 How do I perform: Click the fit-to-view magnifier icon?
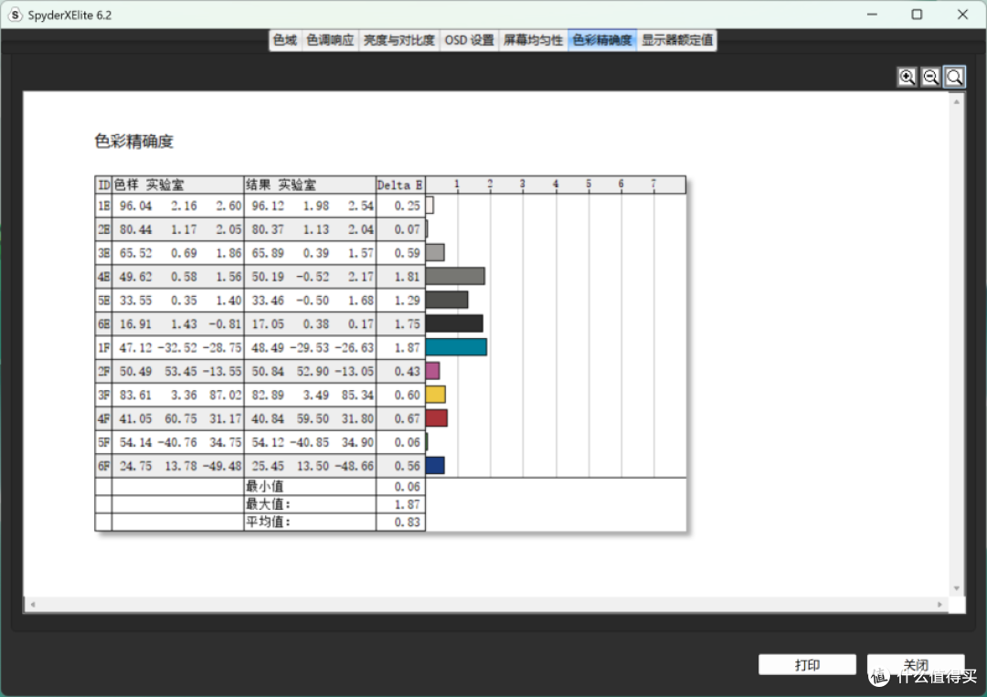tap(954, 77)
